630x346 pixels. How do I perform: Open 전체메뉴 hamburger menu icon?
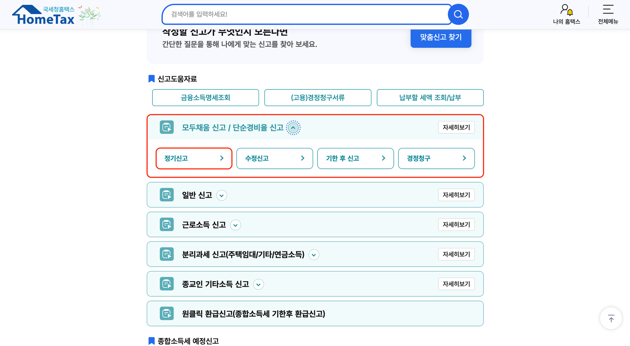point(608,9)
